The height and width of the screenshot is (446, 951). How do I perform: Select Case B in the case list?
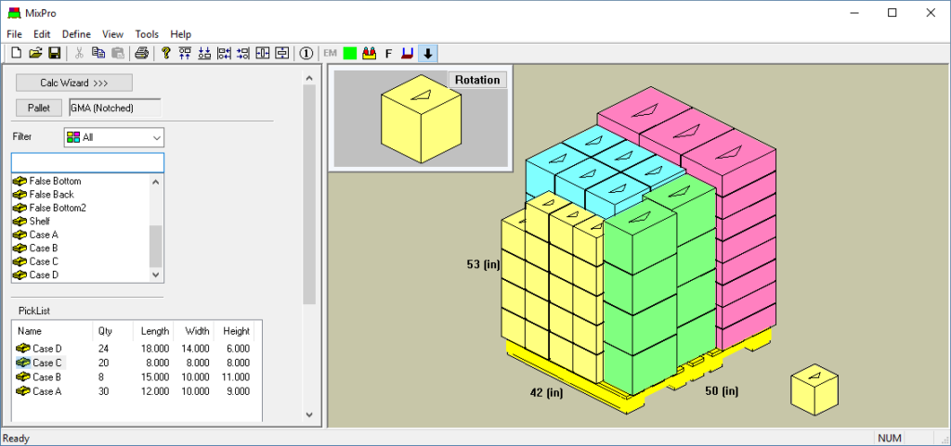44,248
